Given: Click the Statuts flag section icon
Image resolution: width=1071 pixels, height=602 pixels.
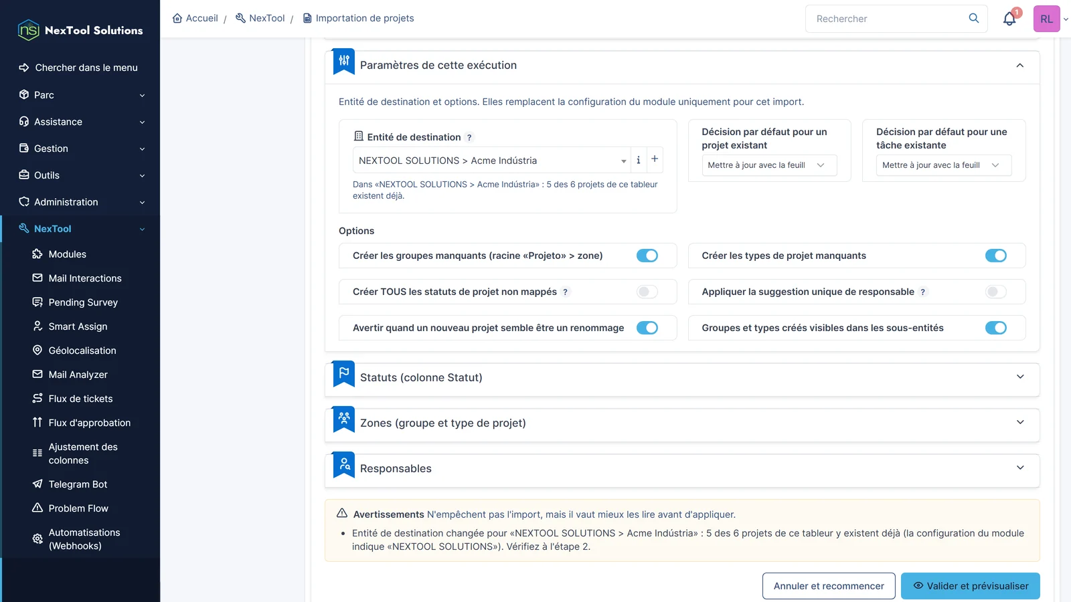Looking at the screenshot, I should [344, 373].
